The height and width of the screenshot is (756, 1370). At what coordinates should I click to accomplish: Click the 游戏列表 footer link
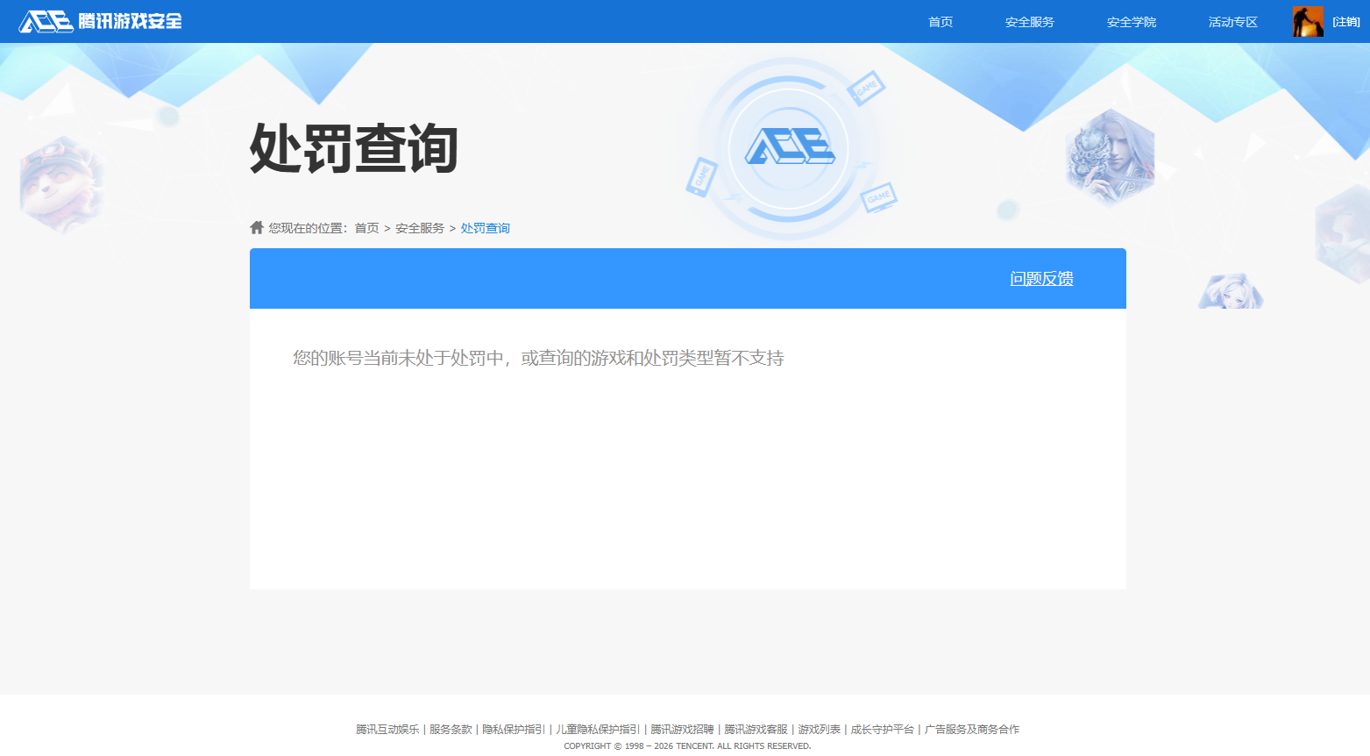pyautogui.click(x=818, y=729)
